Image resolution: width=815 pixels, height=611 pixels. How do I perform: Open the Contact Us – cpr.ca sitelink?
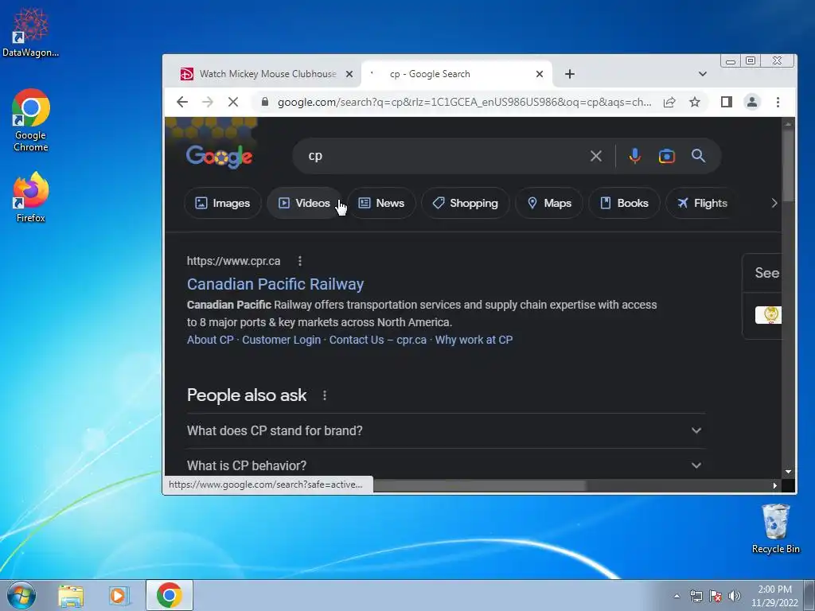377,340
